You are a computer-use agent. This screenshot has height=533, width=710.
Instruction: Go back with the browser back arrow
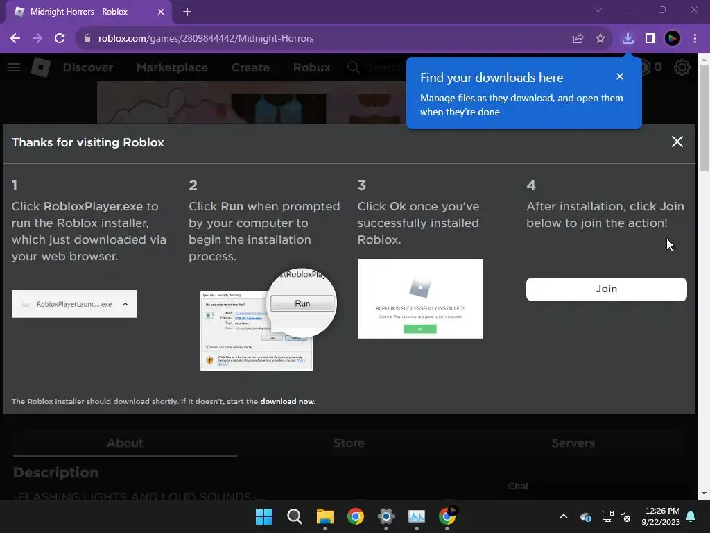pyautogui.click(x=15, y=39)
